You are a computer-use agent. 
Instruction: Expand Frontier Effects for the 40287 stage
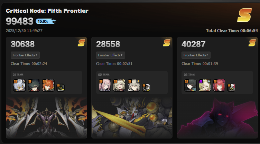coord(196,55)
